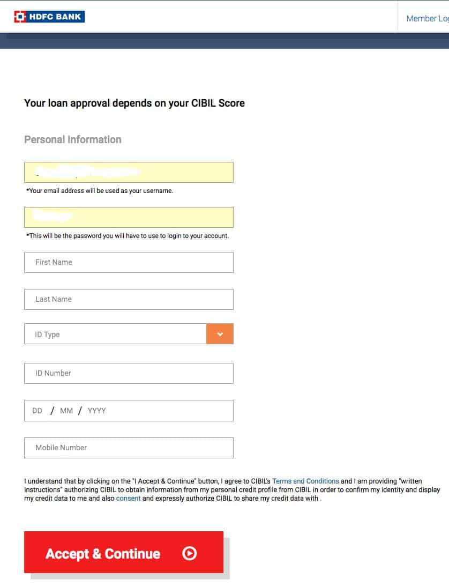449x587 pixels.
Task: Select the First Name field
Action: (129, 263)
